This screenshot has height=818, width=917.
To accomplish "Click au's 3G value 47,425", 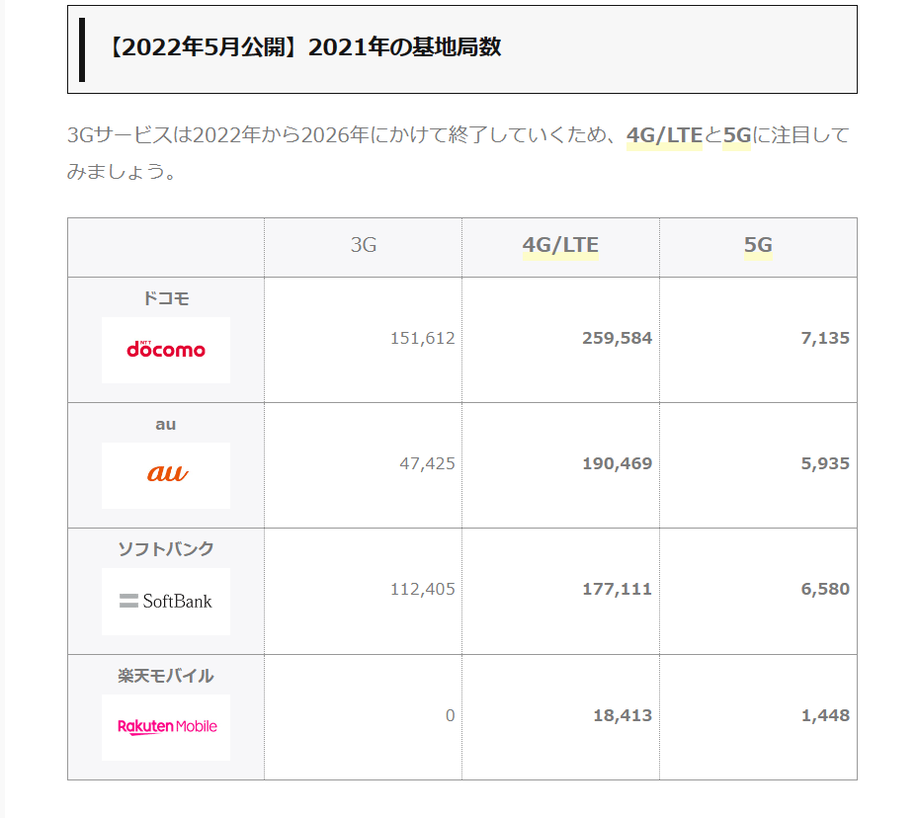I will (x=428, y=463).
